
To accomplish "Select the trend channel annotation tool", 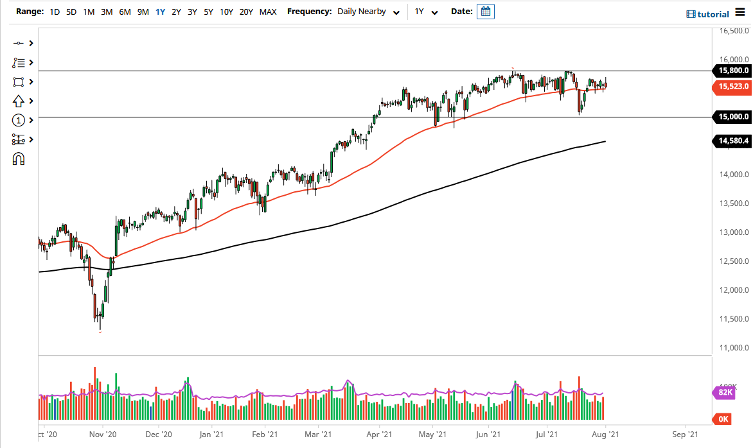I will 18,62.
